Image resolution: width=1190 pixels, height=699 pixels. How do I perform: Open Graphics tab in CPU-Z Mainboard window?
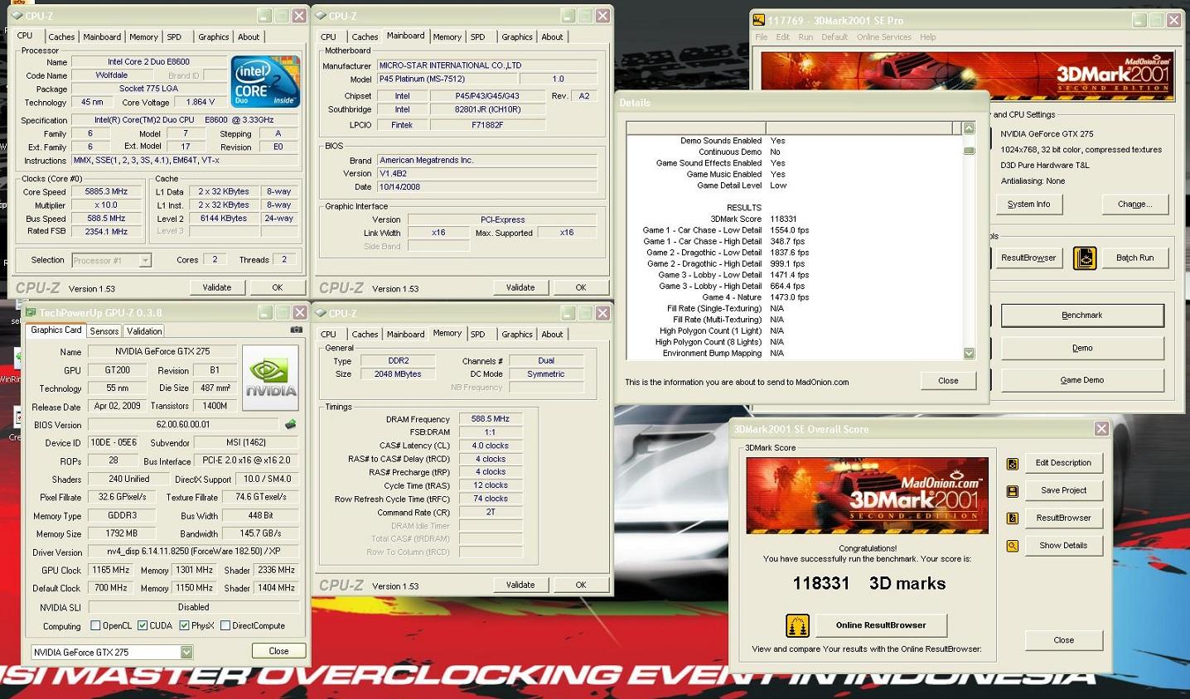pos(517,37)
